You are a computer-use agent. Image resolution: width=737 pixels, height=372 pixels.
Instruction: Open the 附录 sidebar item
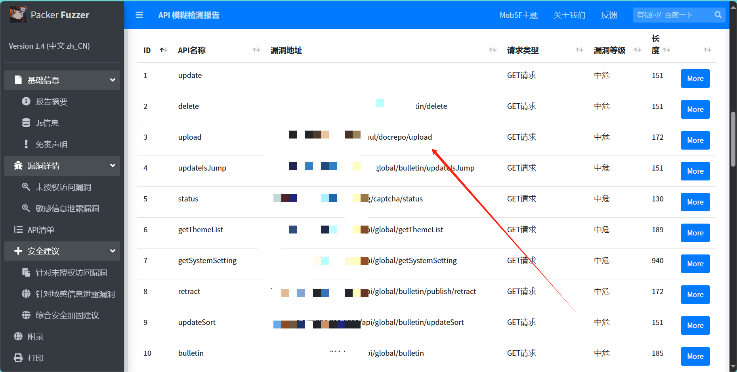(x=62, y=337)
